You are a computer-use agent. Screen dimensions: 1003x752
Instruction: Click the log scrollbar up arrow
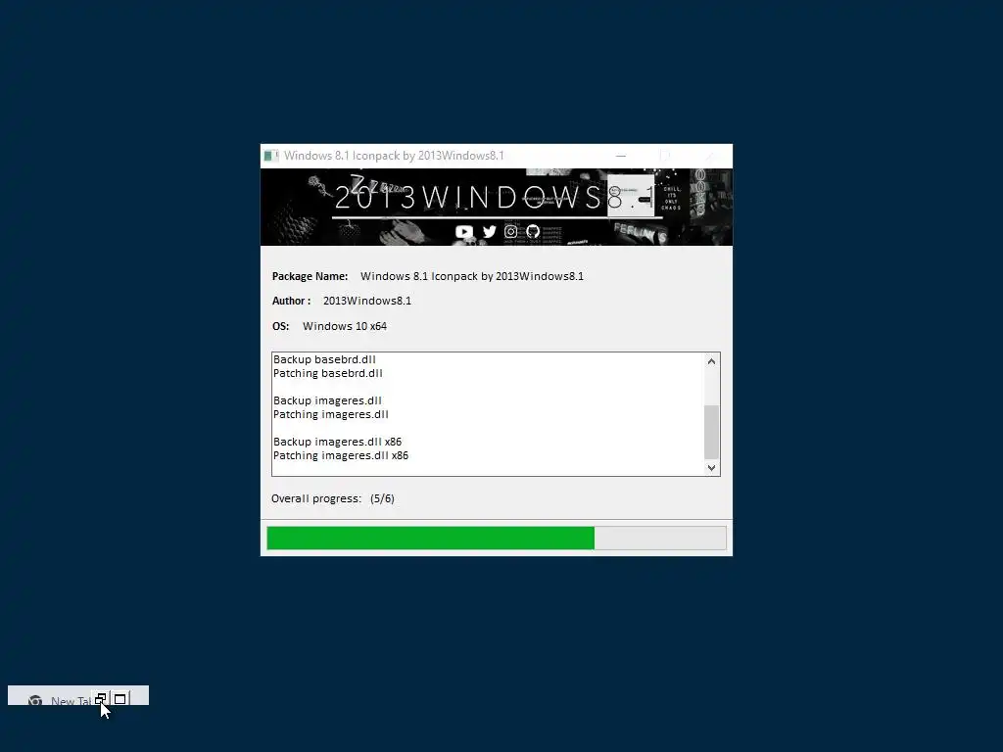point(711,361)
